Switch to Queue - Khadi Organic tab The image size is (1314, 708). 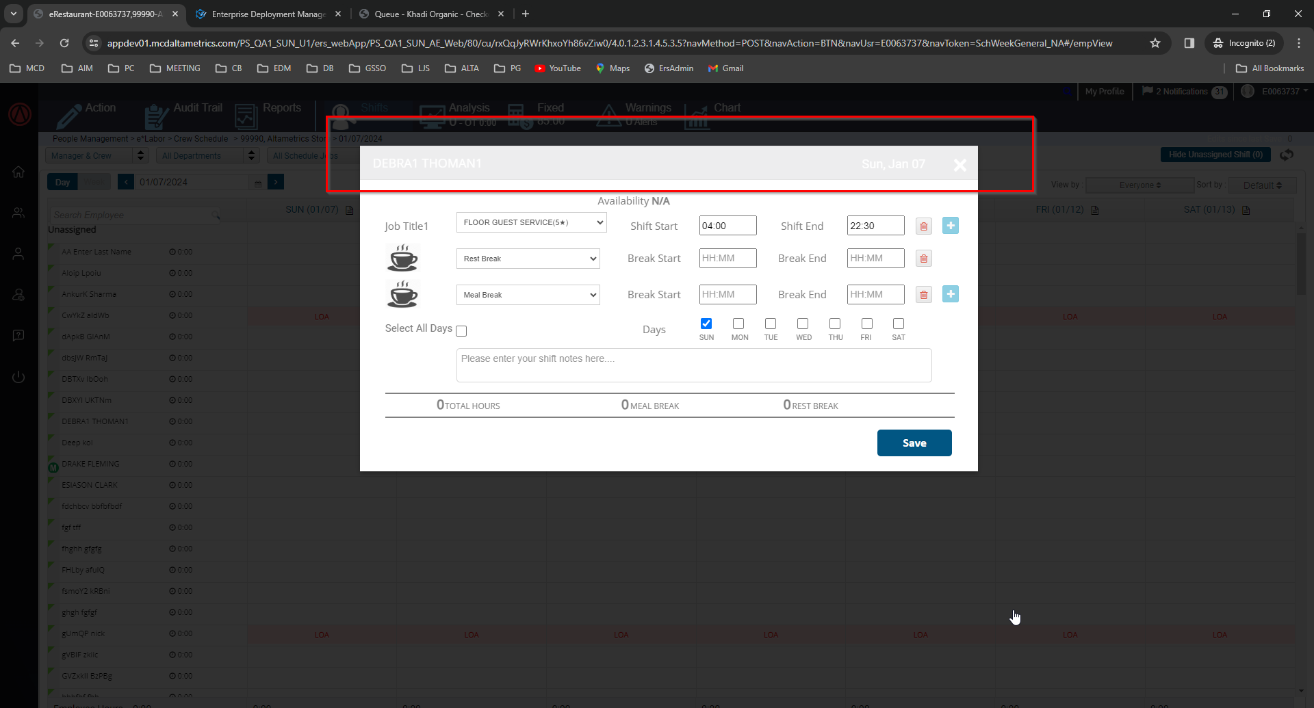[431, 14]
